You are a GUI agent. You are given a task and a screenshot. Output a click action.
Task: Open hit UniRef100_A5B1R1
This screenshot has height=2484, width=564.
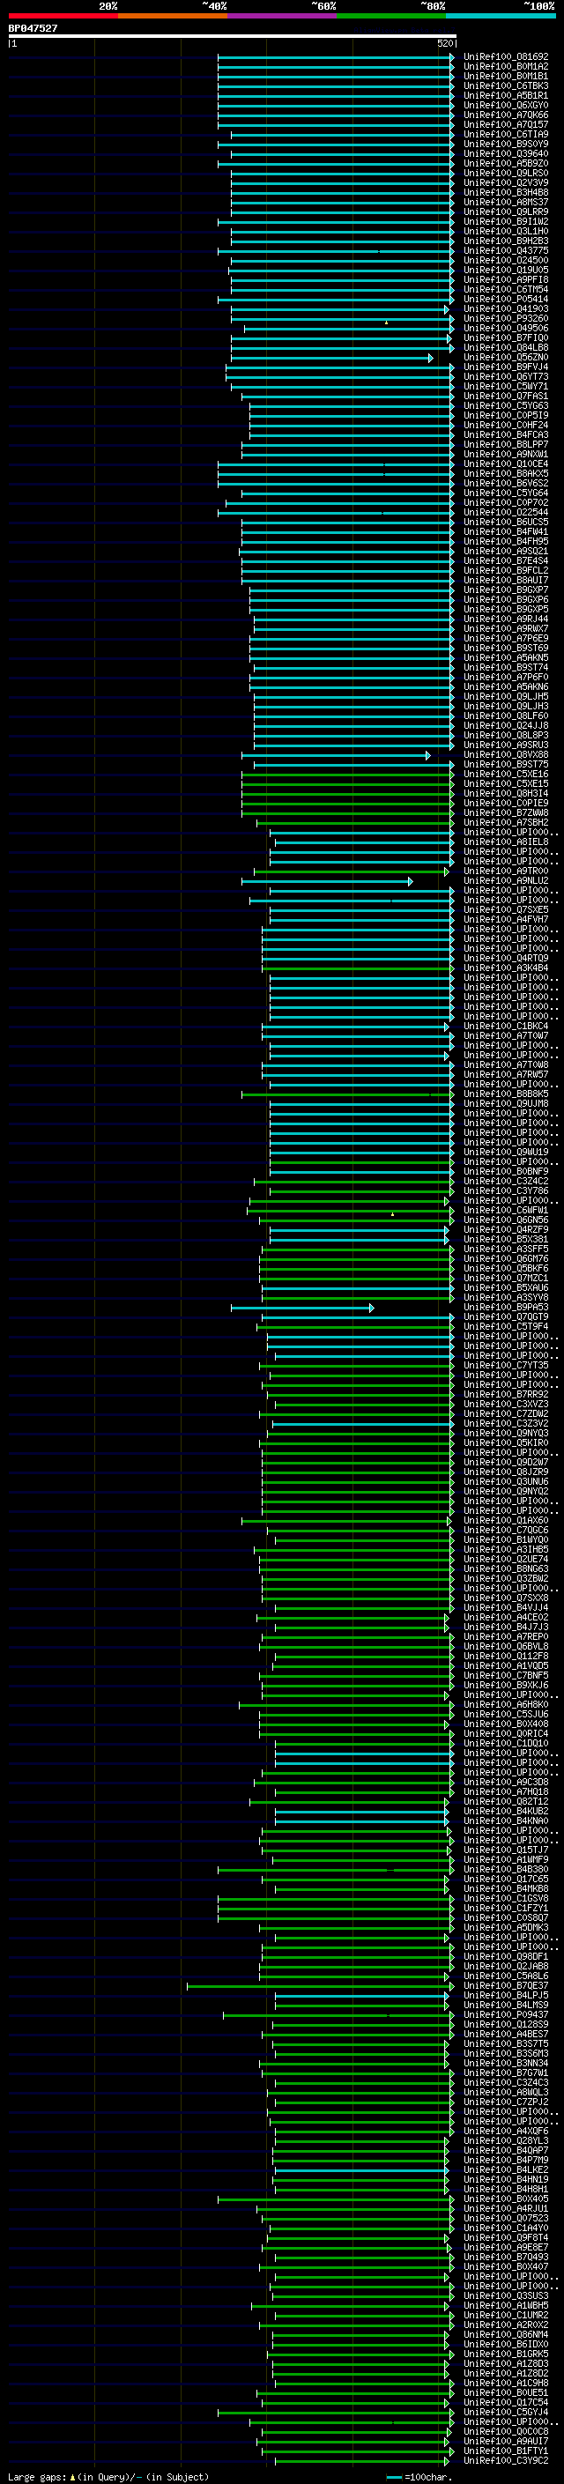click(505, 95)
